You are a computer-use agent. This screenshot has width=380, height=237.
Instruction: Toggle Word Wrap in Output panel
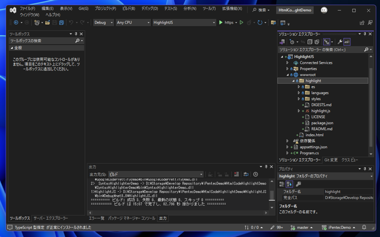point(246,174)
